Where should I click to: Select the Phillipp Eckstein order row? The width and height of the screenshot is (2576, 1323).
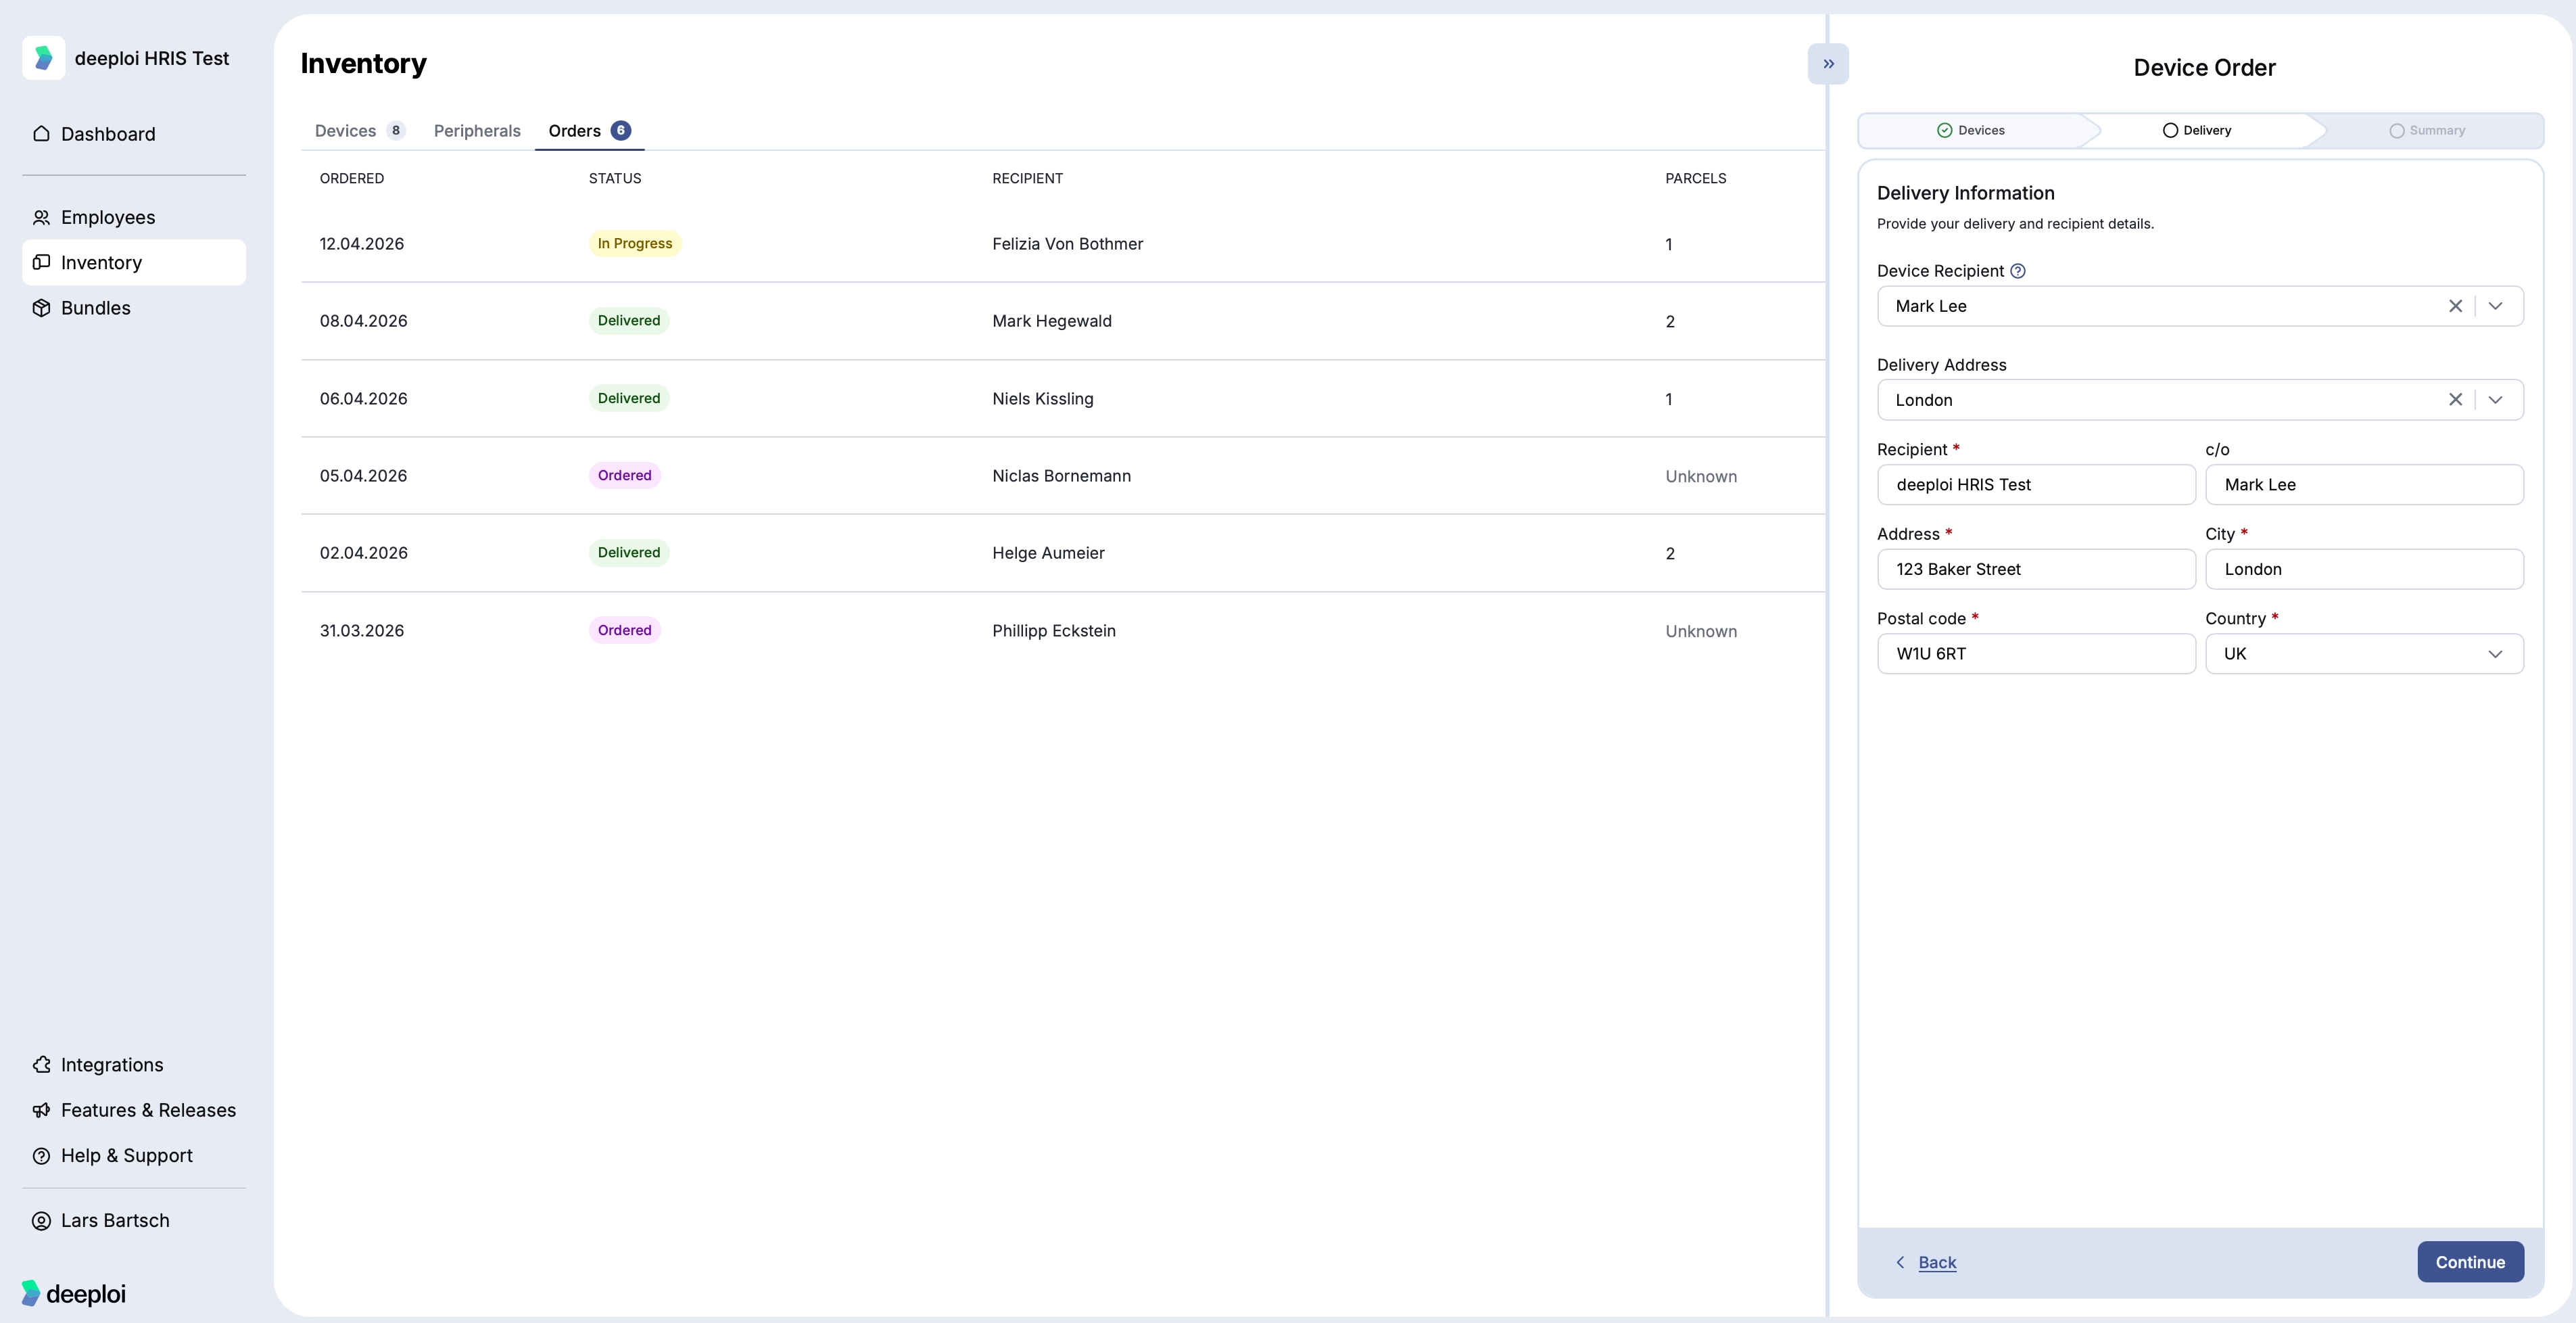click(x=1063, y=630)
